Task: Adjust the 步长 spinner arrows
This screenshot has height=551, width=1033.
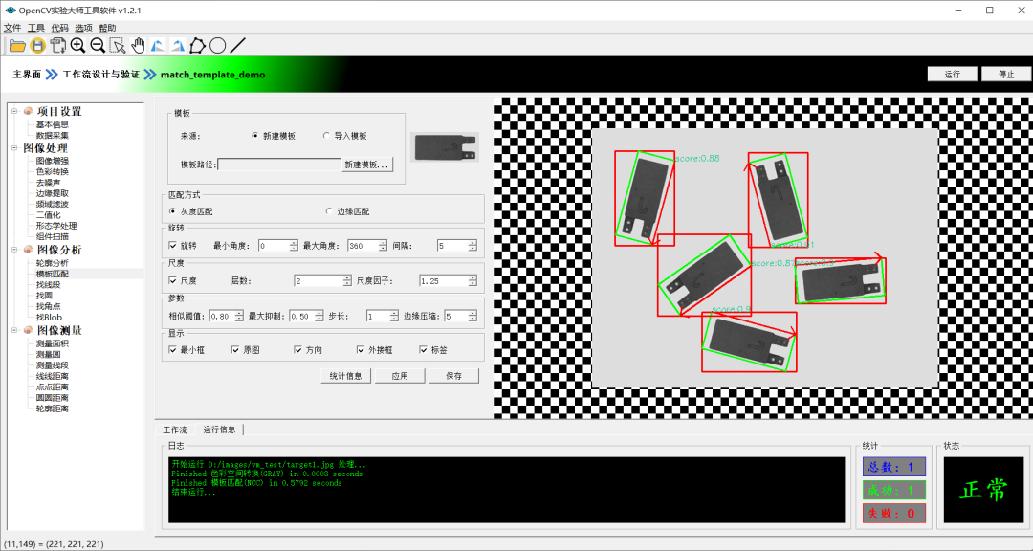Action: click(x=394, y=316)
